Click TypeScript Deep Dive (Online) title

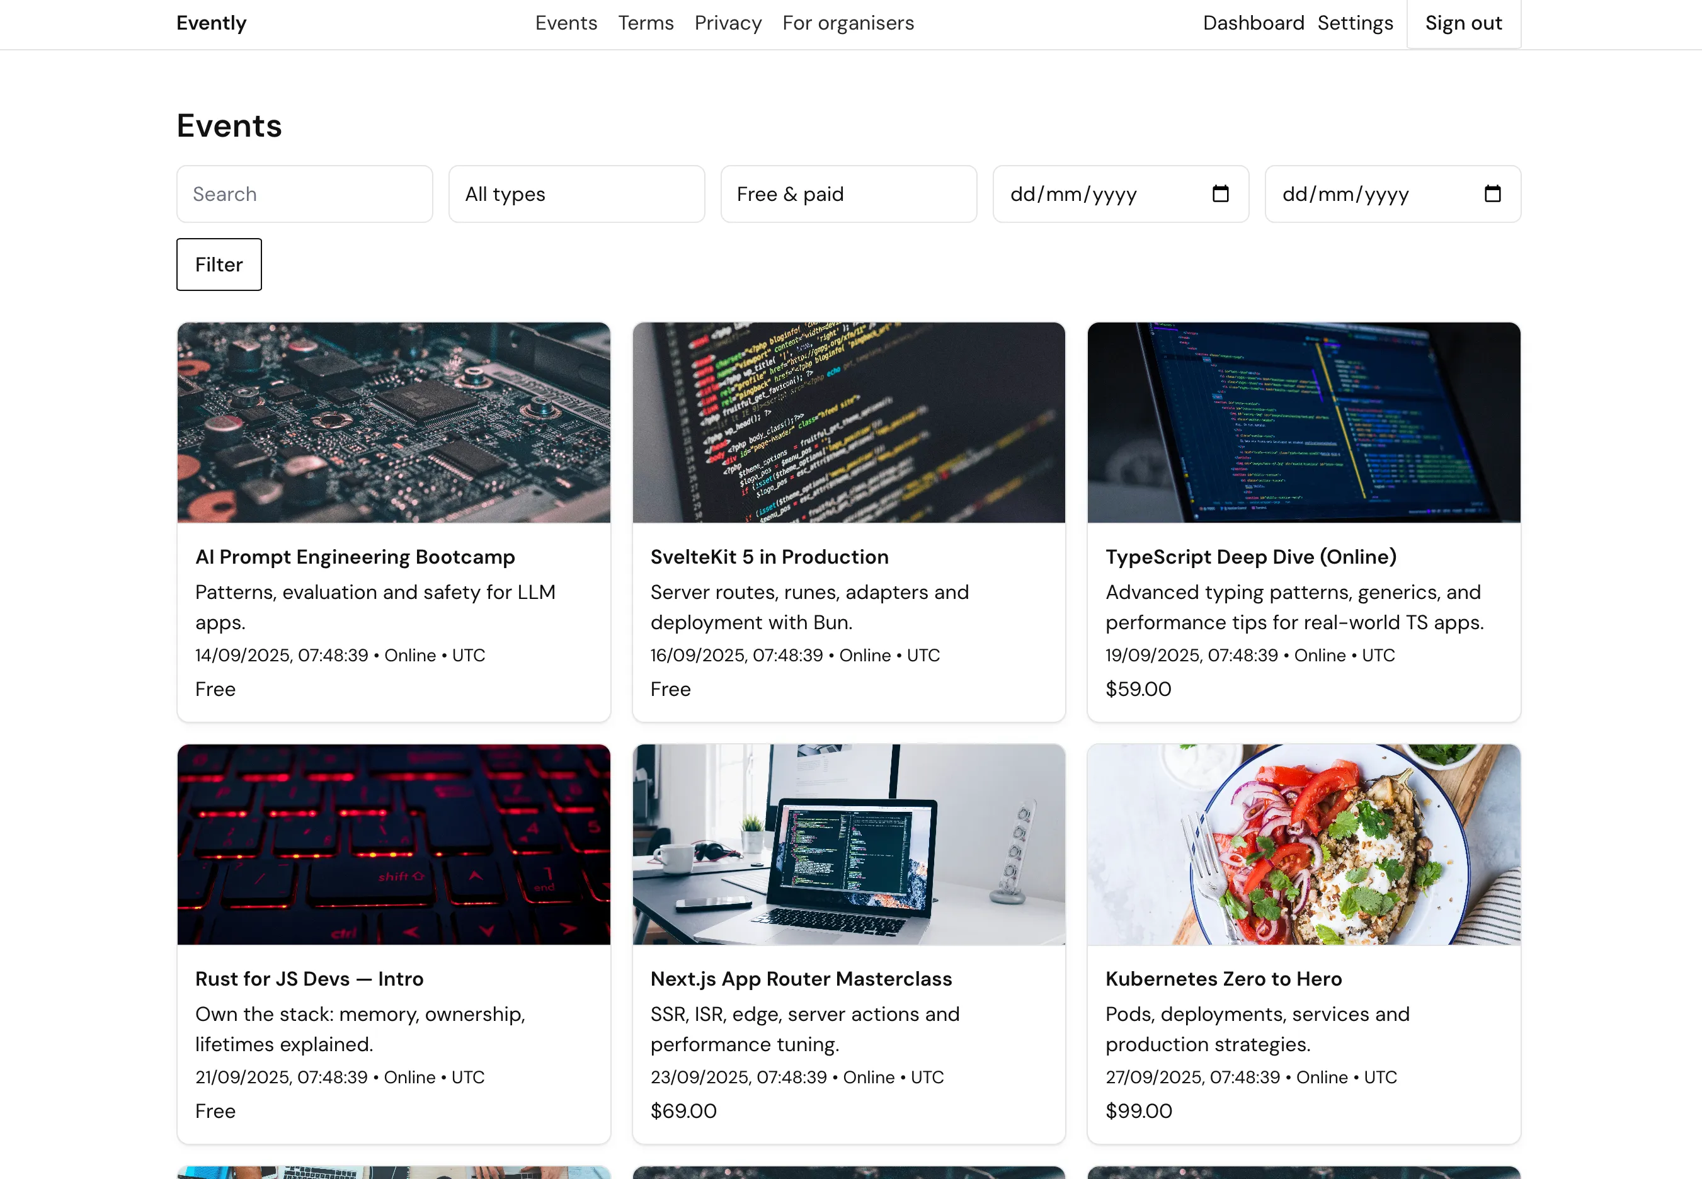coord(1250,557)
